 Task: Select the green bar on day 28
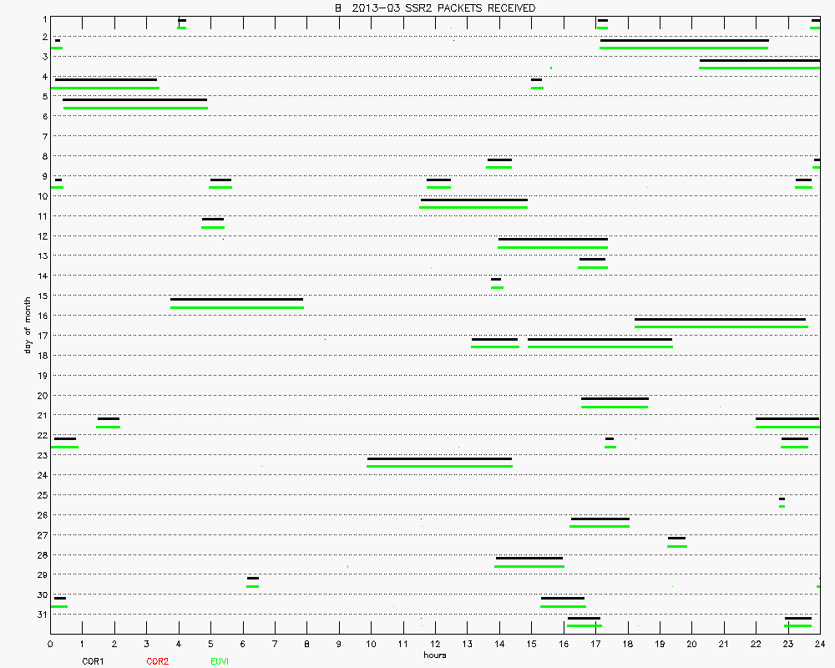[x=529, y=566]
